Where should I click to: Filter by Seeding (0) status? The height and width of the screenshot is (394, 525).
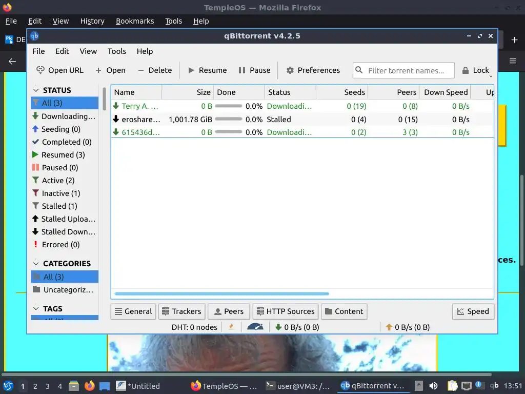pos(65,129)
